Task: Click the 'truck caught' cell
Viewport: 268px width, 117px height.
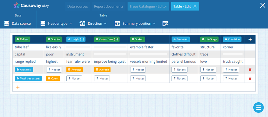Action: coord(233,61)
